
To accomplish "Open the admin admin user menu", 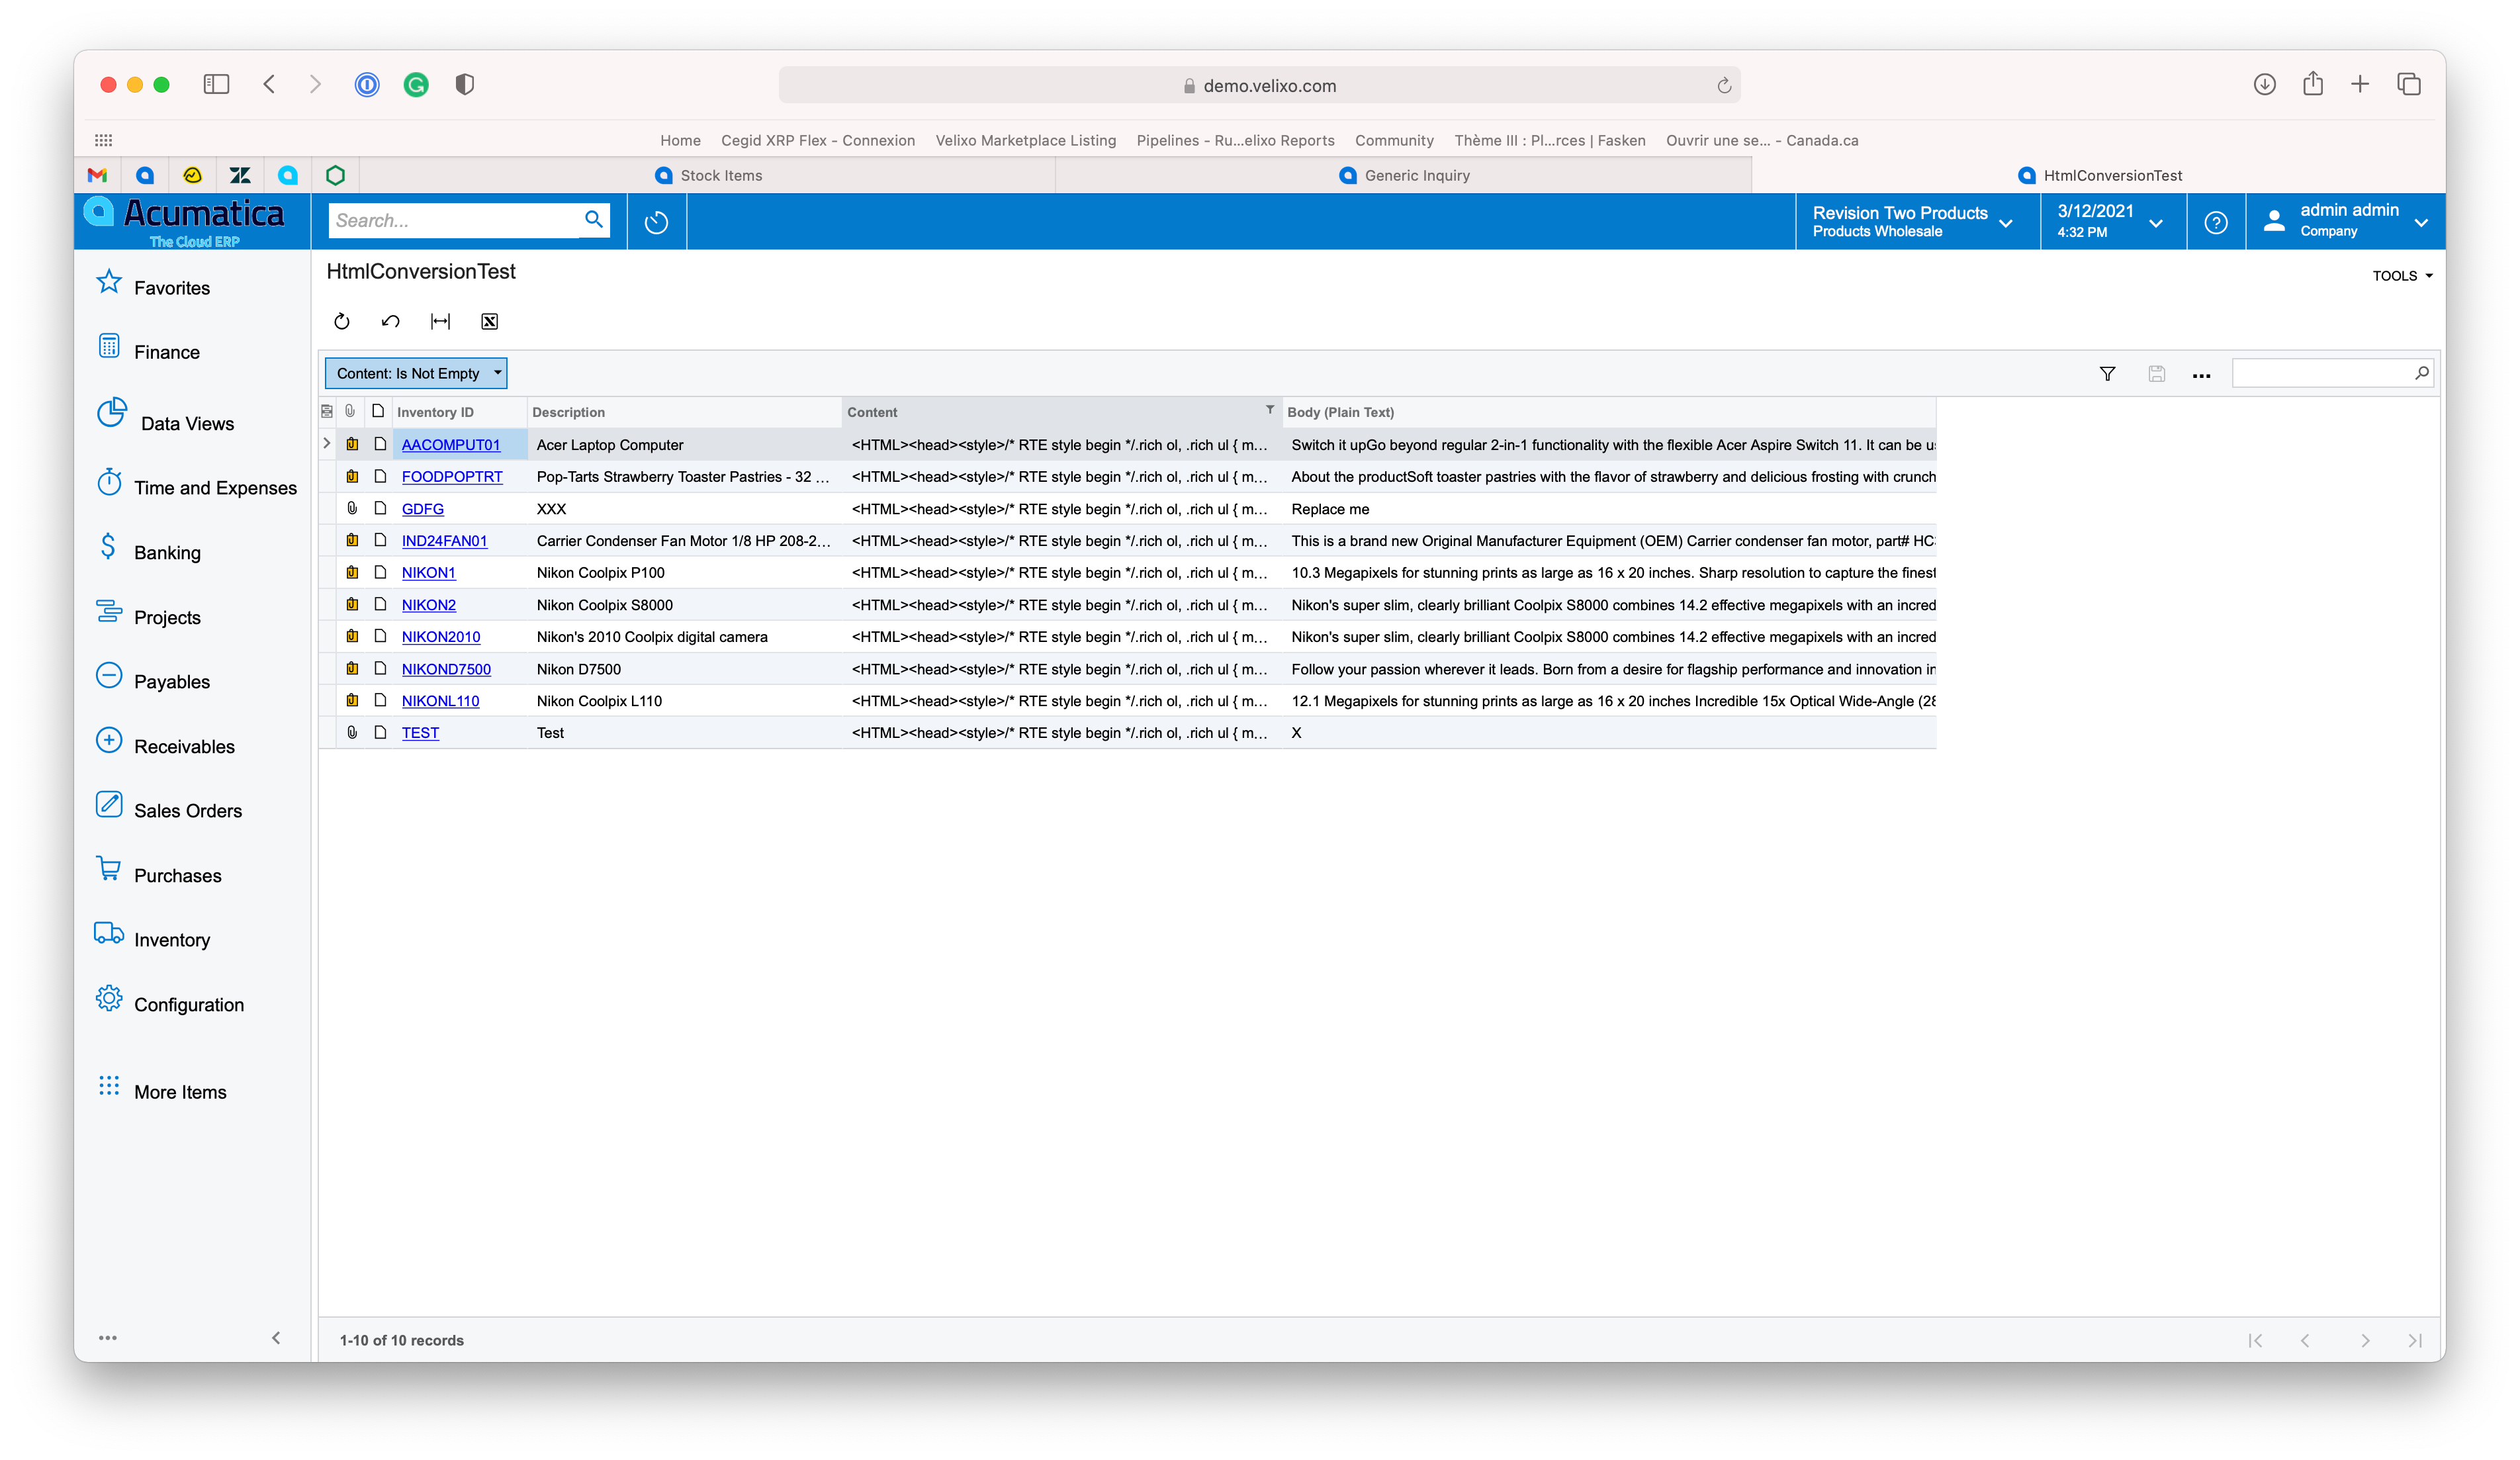I will pos(2346,221).
